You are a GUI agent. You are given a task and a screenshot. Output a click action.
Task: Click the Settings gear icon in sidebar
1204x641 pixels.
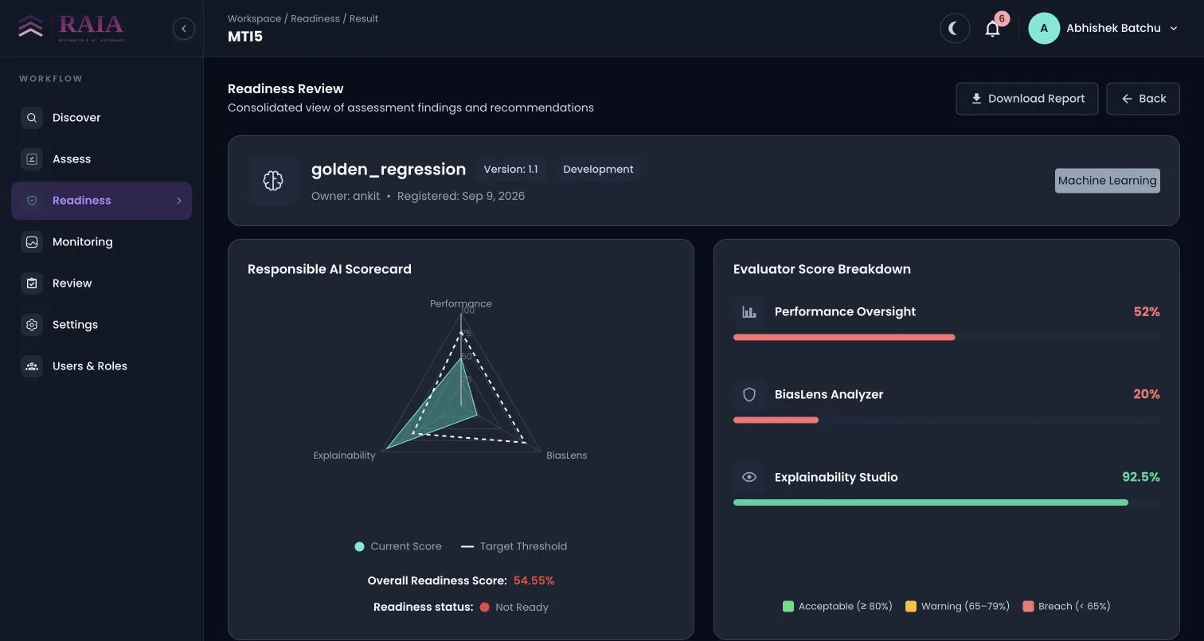[32, 325]
